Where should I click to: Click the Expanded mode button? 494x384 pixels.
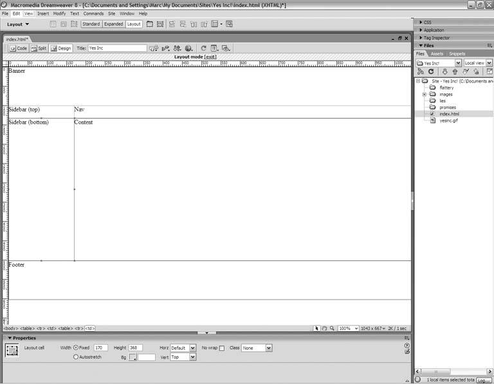point(113,24)
